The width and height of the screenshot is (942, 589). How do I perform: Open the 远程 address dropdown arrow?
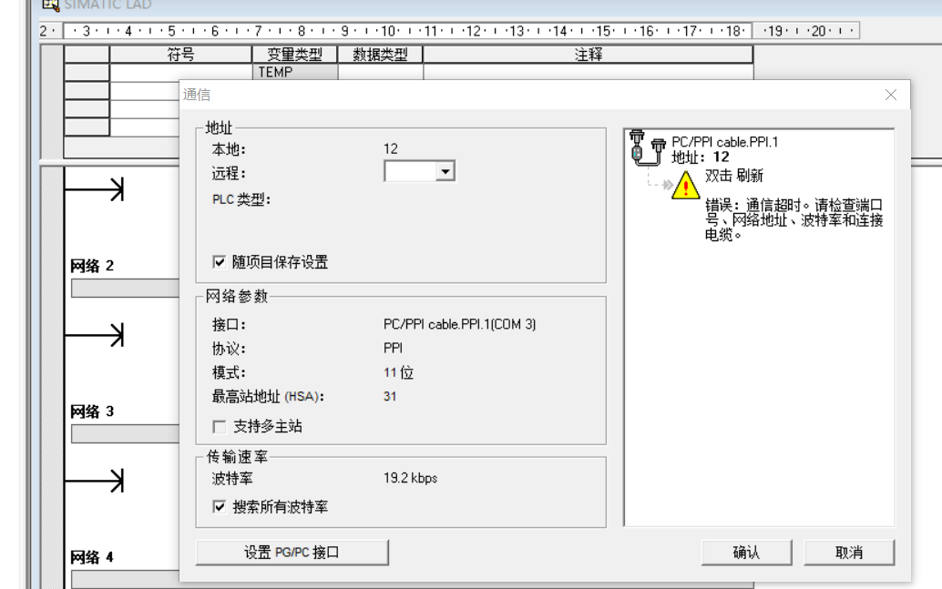click(445, 171)
